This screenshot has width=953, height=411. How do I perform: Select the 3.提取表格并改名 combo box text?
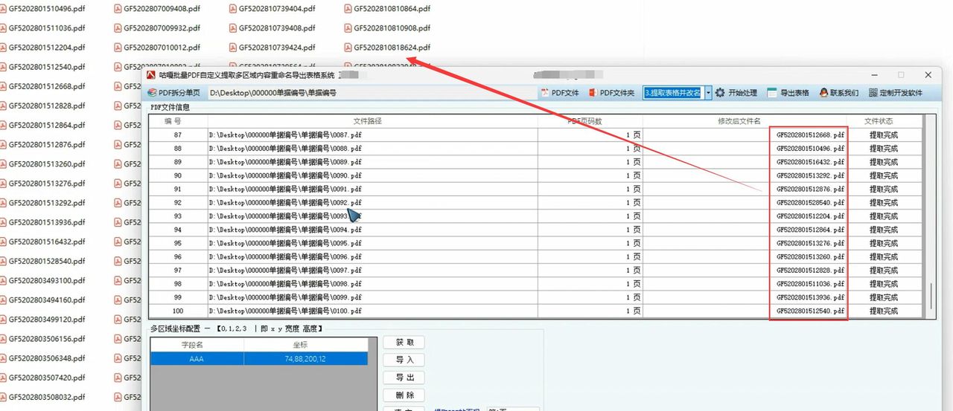coord(673,93)
